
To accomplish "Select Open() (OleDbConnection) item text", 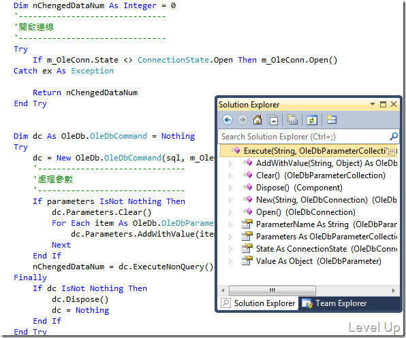I will point(306,212).
